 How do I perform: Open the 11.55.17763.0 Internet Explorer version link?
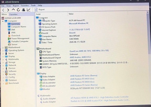(x=80, y=30)
